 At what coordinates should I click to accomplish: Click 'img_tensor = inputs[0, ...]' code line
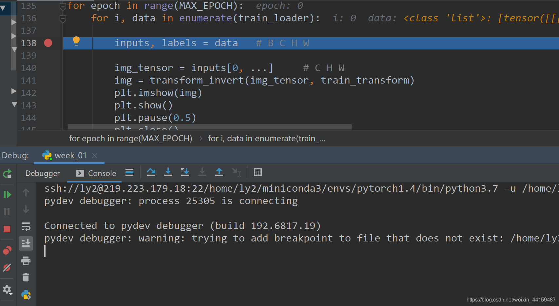coord(194,68)
